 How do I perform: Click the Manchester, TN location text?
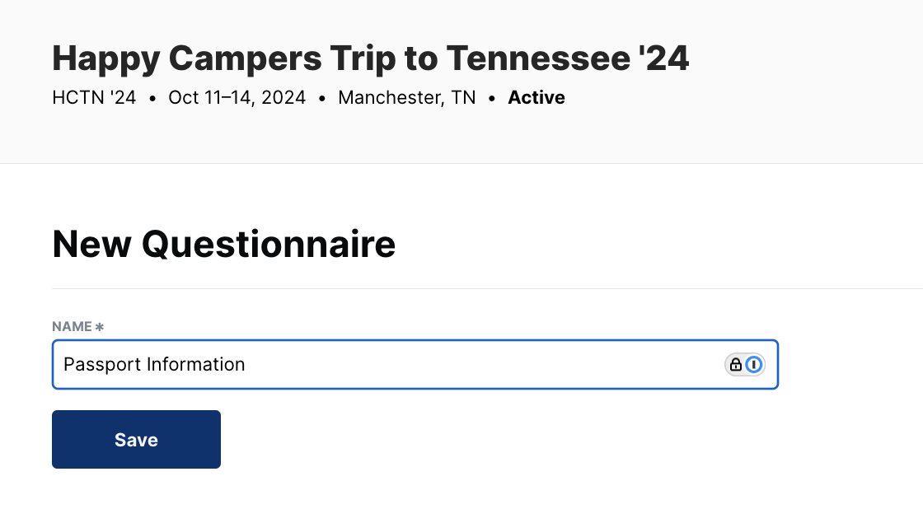pos(406,98)
